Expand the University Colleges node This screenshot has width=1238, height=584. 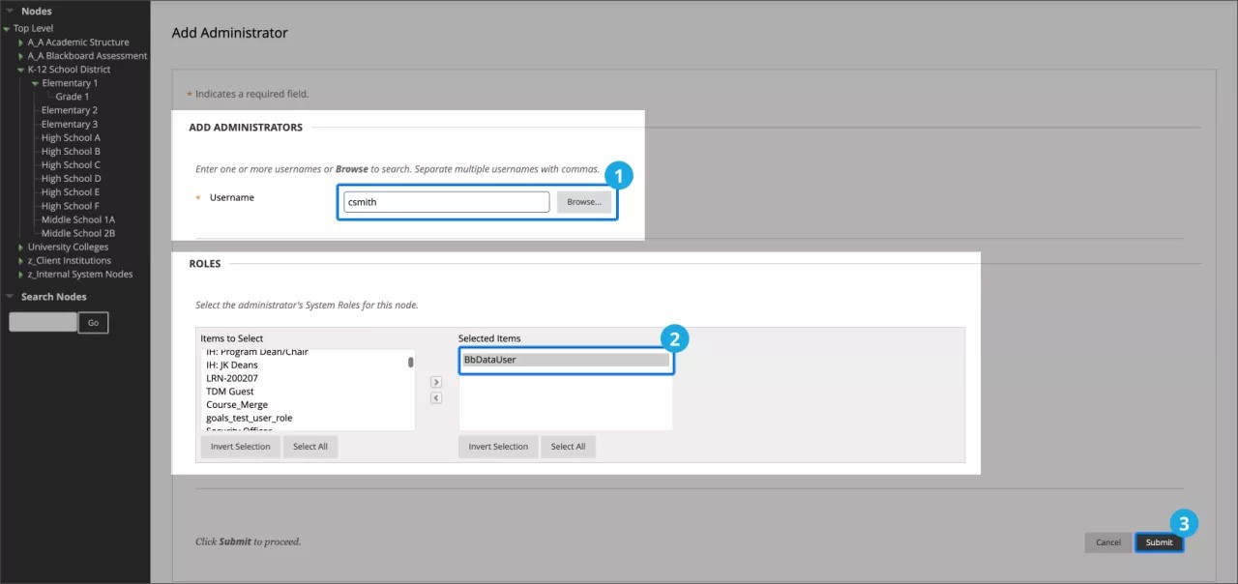click(19, 247)
